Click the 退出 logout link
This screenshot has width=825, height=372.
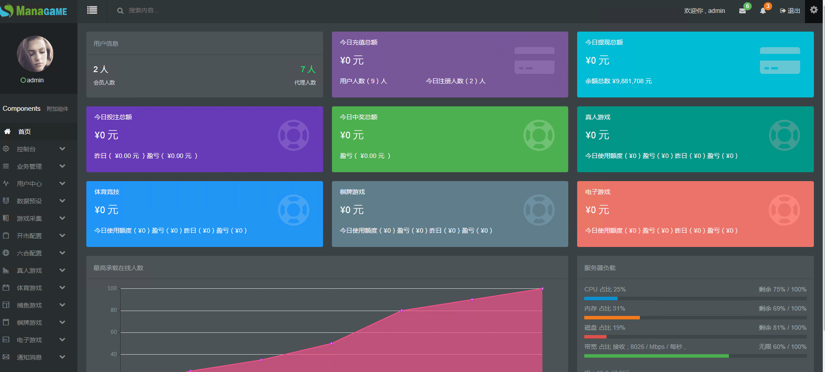click(x=790, y=11)
